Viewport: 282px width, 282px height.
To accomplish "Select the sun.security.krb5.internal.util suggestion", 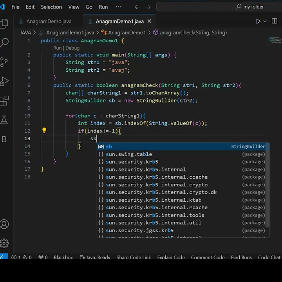I will (x=182, y=222).
